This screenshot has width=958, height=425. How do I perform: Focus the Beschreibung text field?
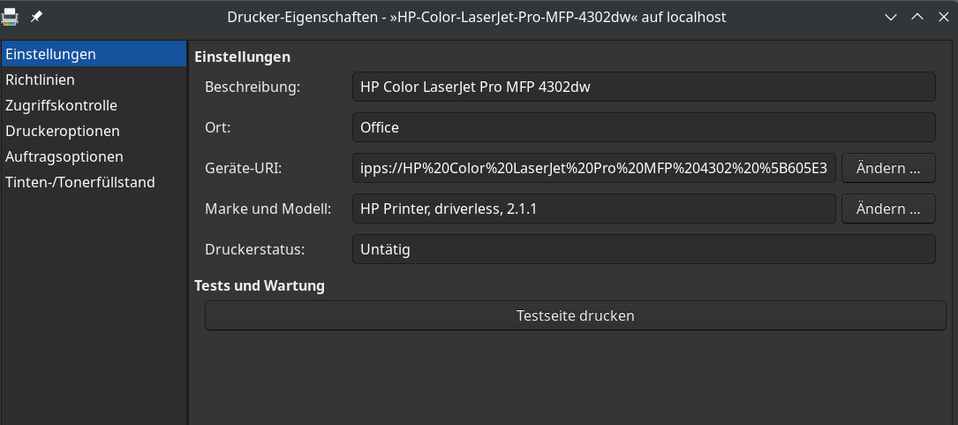click(644, 87)
